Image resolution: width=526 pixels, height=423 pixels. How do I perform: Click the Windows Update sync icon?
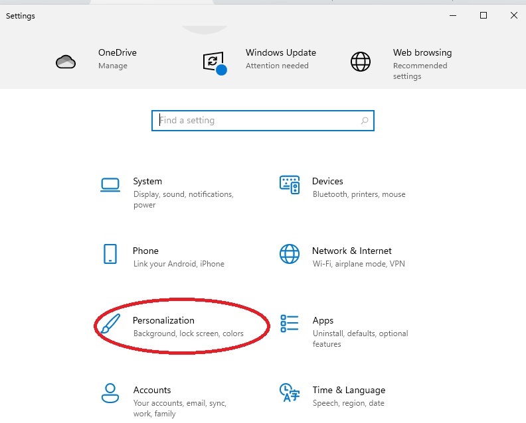(x=215, y=62)
